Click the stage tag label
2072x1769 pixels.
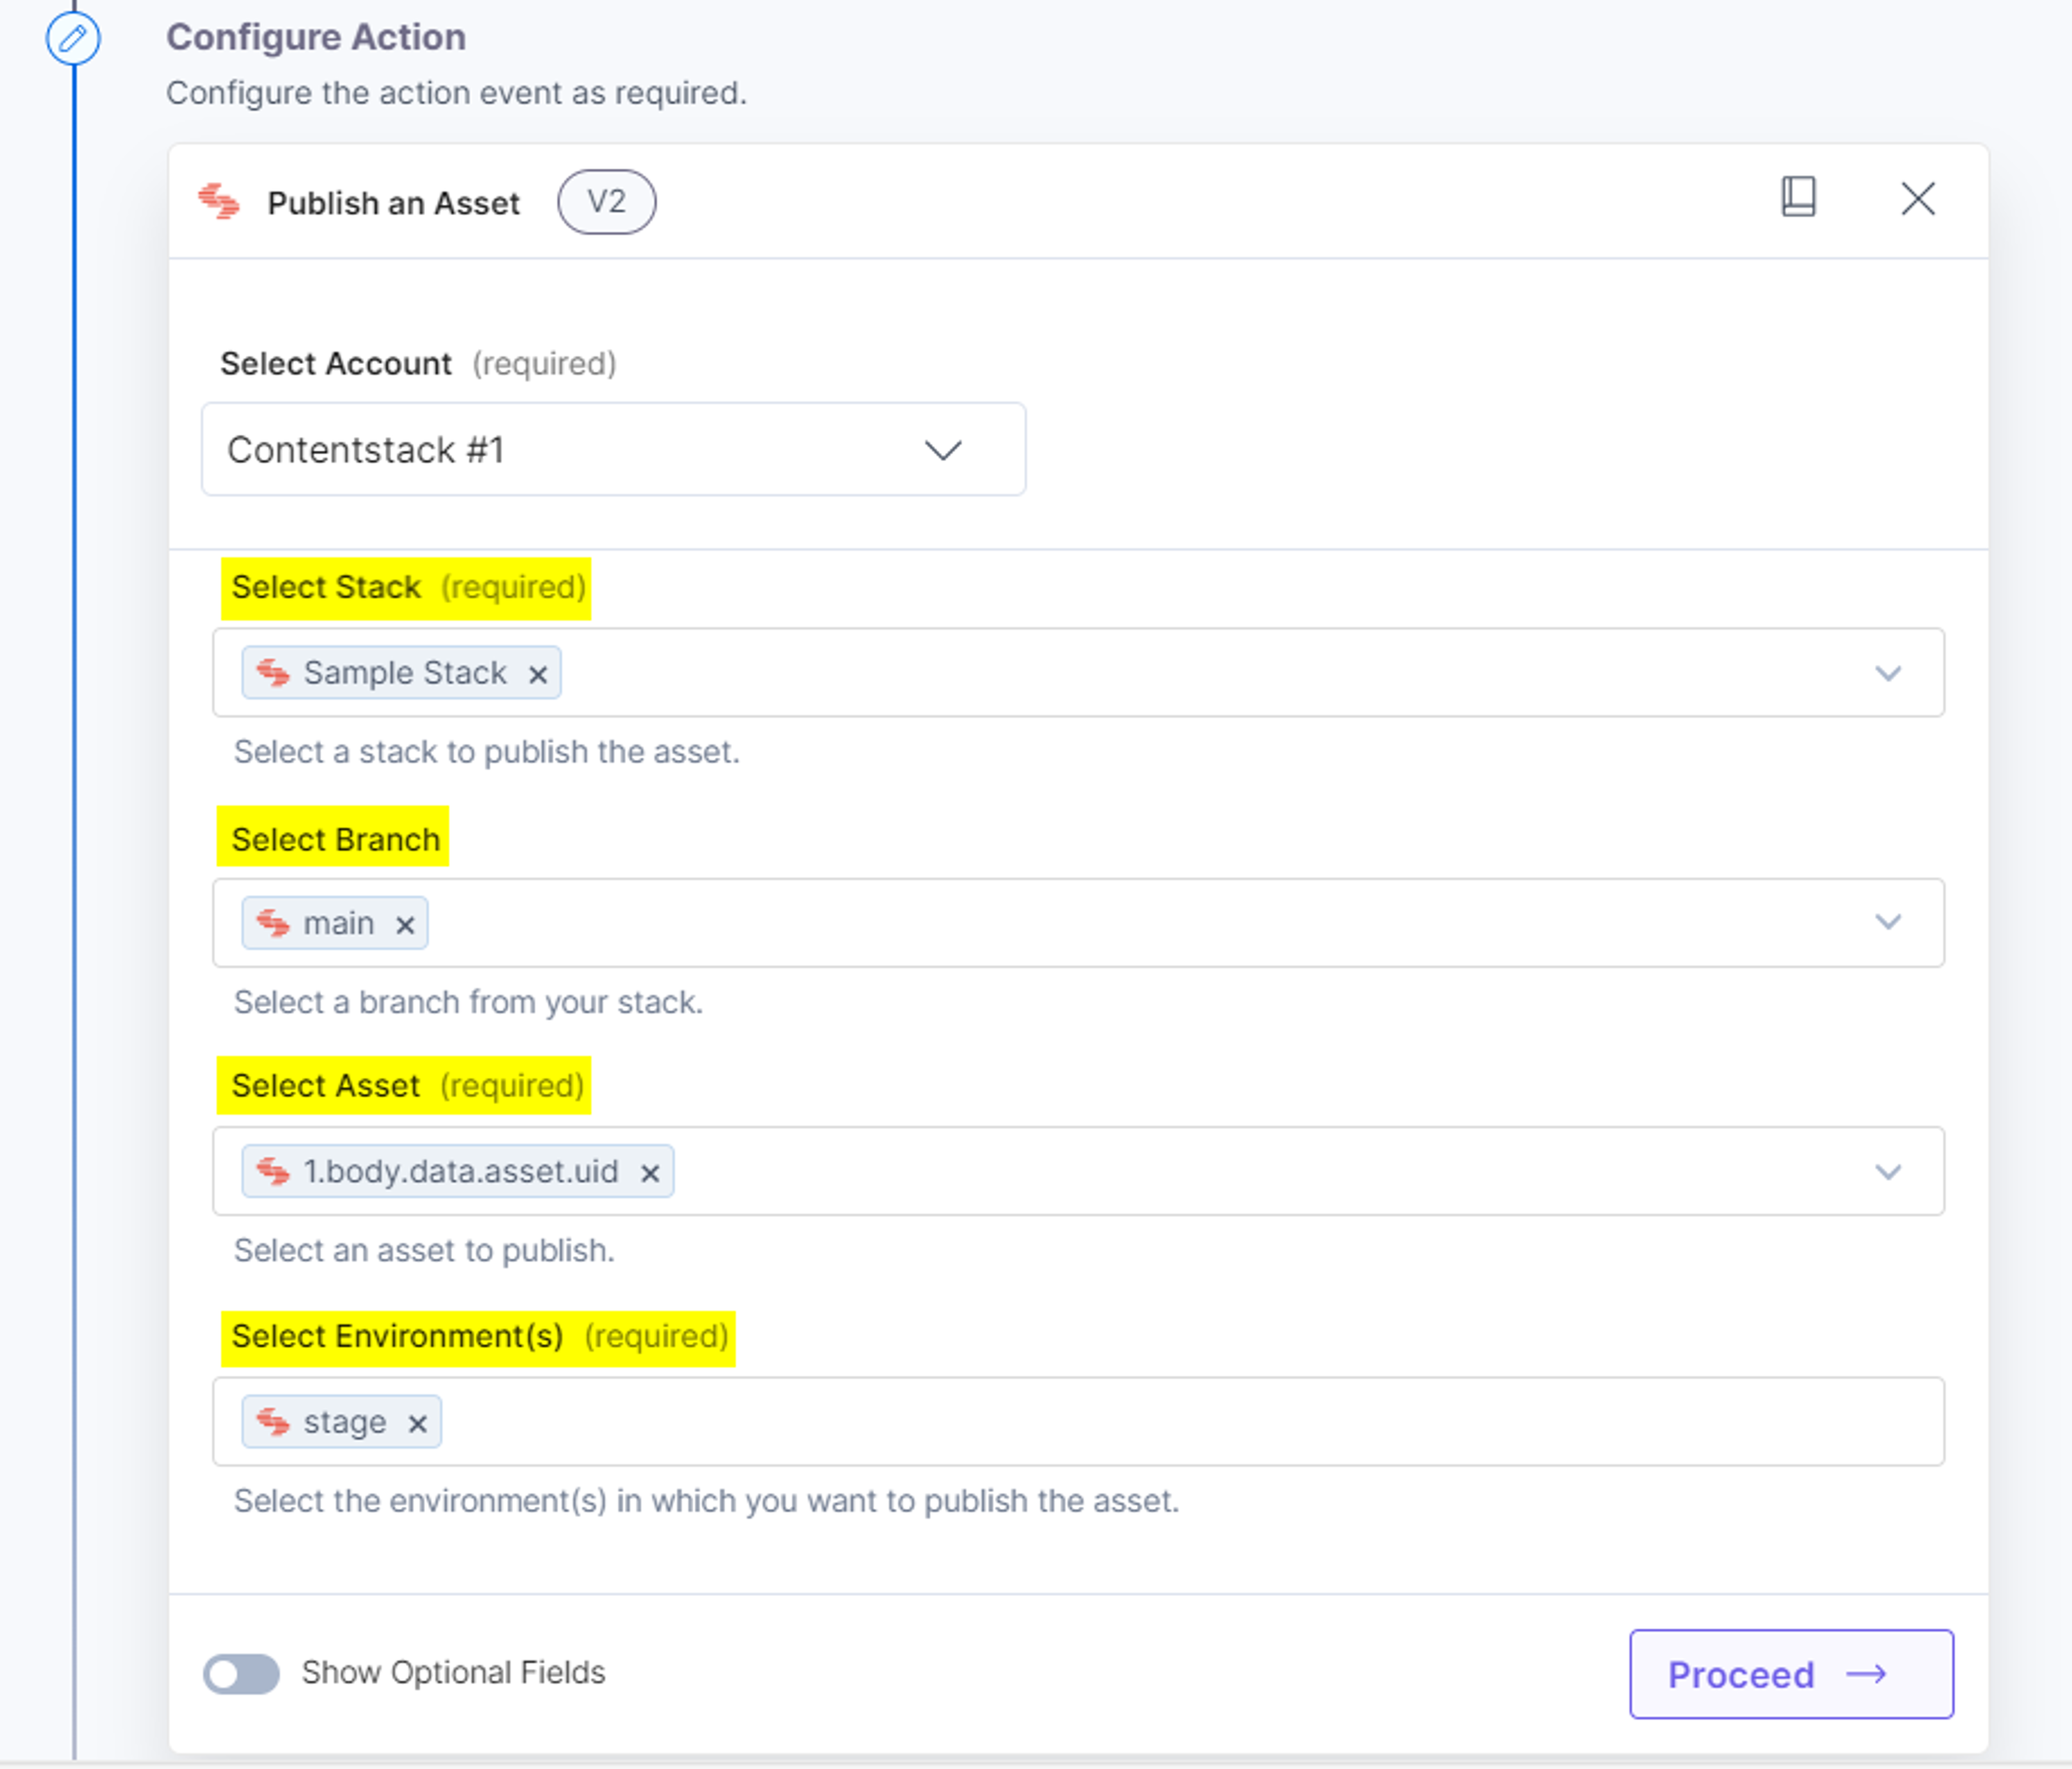tap(345, 1422)
